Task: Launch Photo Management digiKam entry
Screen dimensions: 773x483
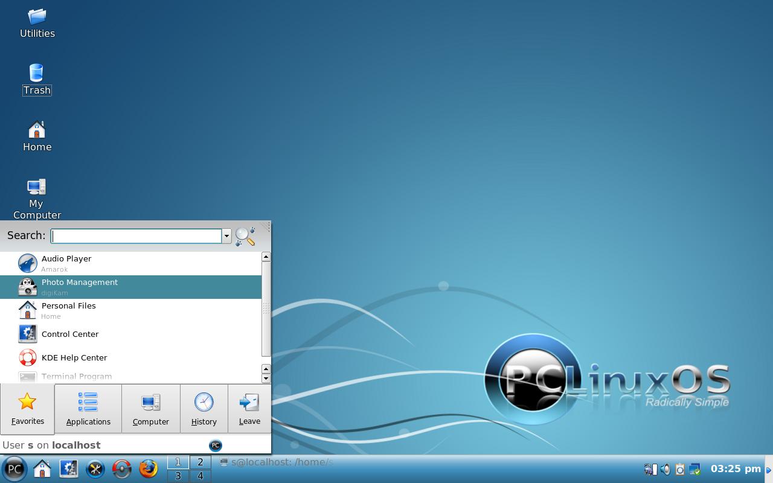Action: pyautogui.click(x=131, y=287)
